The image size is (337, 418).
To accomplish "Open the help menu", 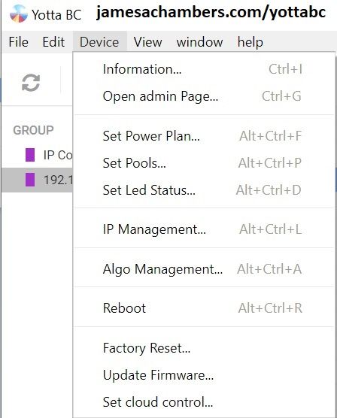I will tap(250, 42).
